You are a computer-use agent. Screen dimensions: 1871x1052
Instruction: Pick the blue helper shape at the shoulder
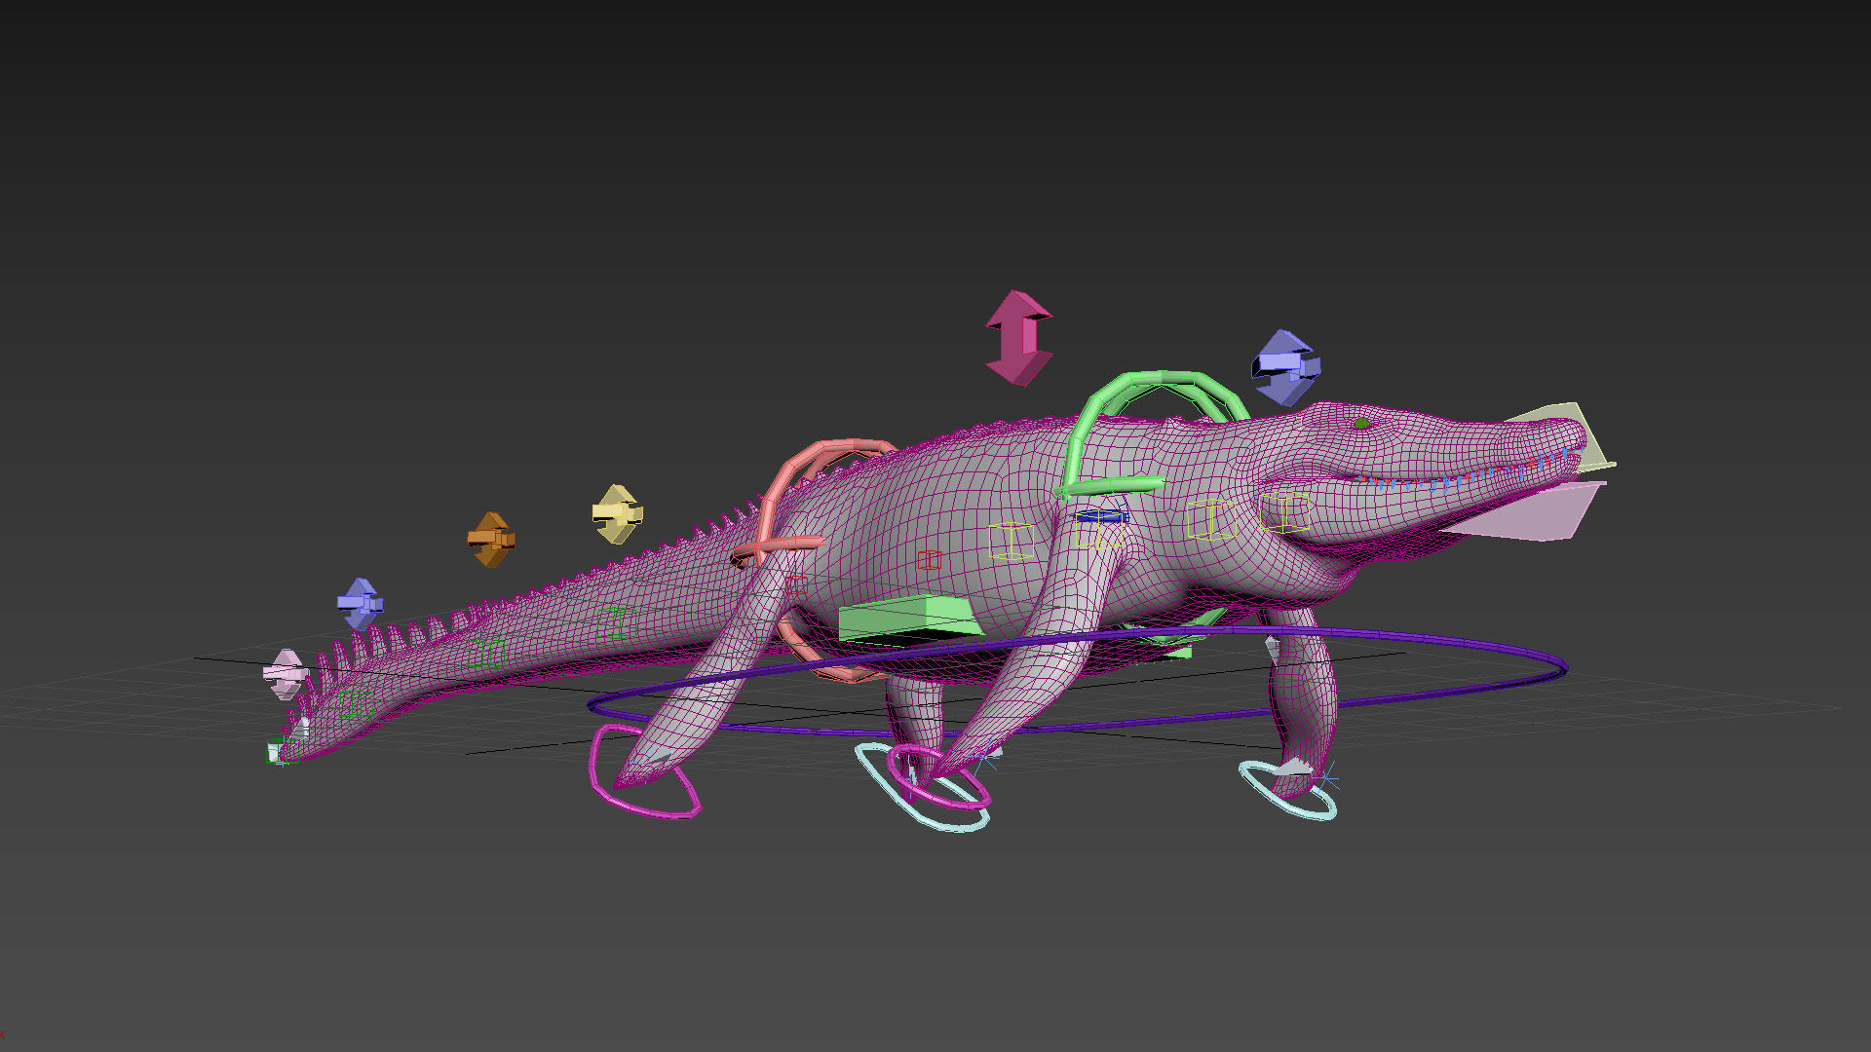point(1101,516)
